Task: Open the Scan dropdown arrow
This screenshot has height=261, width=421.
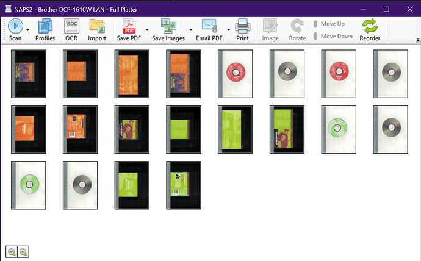Action: pos(27,30)
